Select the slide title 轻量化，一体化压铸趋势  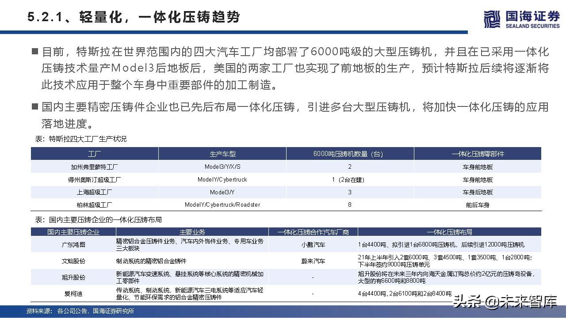(160, 17)
